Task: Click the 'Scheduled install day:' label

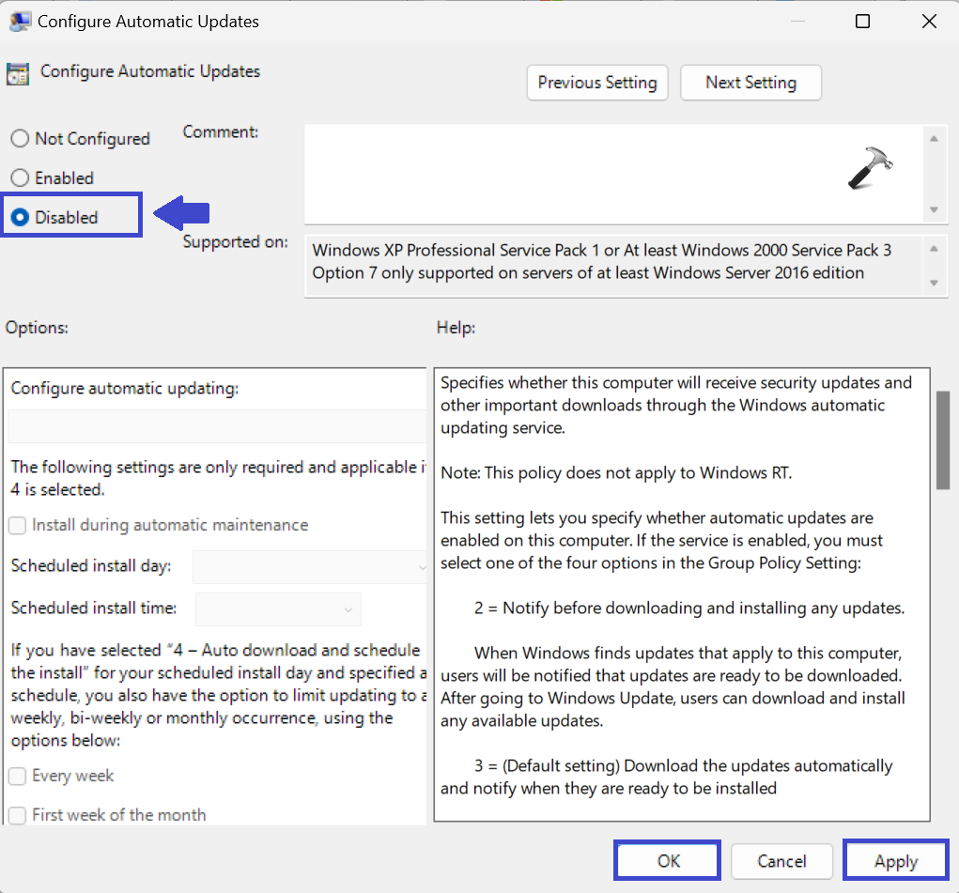Action: [x=90, y=566]
